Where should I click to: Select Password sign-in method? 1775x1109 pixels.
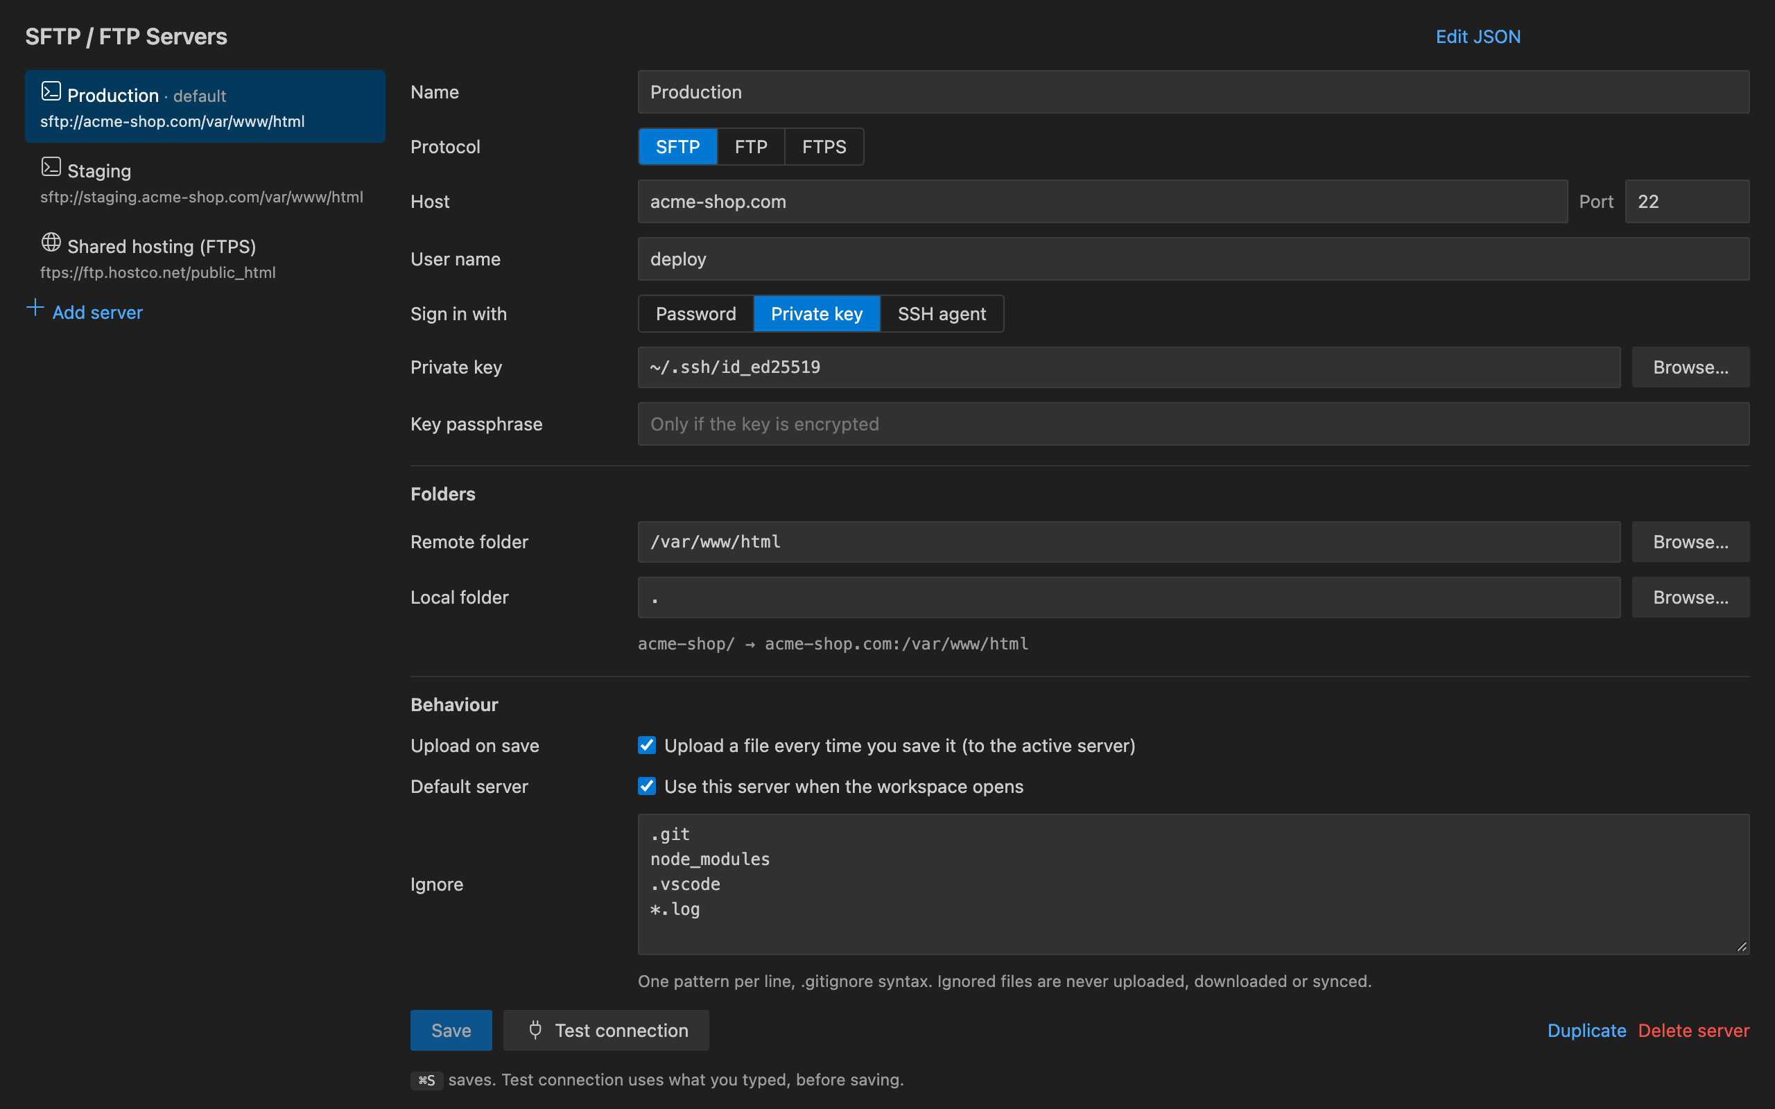[x=696, y=314]
